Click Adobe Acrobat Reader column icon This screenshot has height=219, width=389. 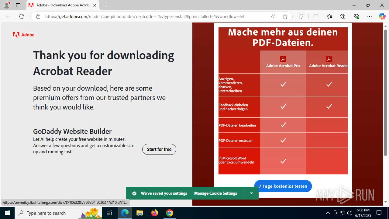[x=329, y=59]
